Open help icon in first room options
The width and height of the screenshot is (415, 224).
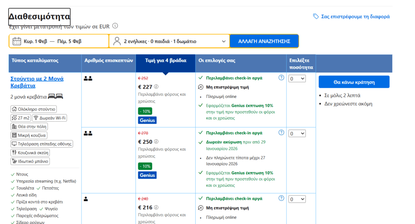pyautogui.click(x=281, y=78)
